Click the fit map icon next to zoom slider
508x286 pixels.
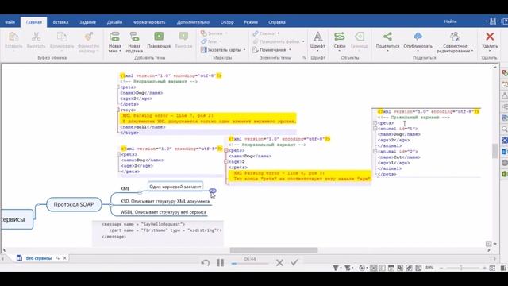492,268
